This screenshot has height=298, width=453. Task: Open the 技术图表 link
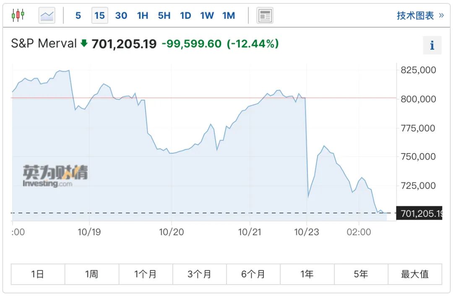420,16
